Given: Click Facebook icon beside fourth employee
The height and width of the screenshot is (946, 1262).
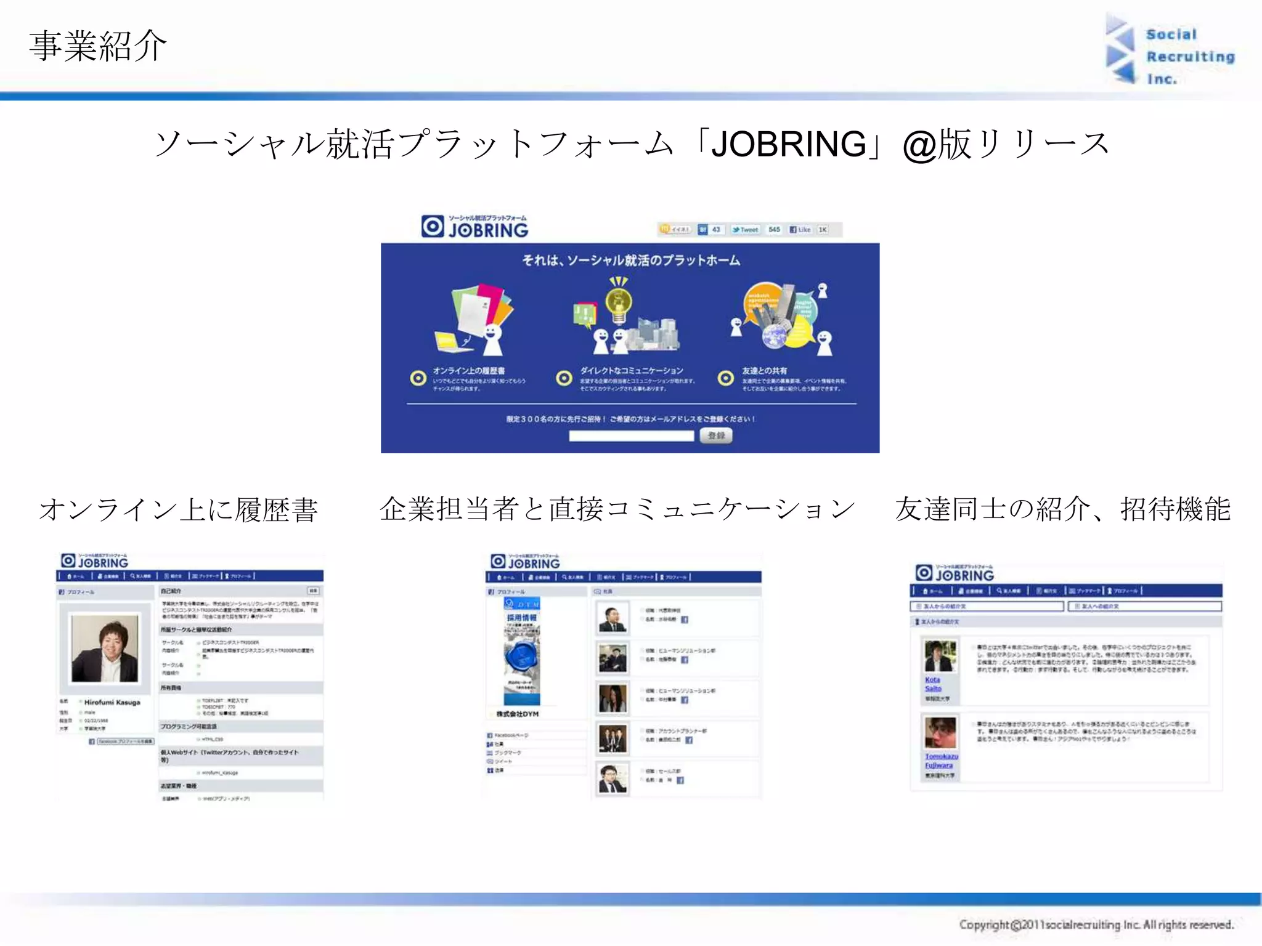Looking at the screenshot, I should point(688,740).
